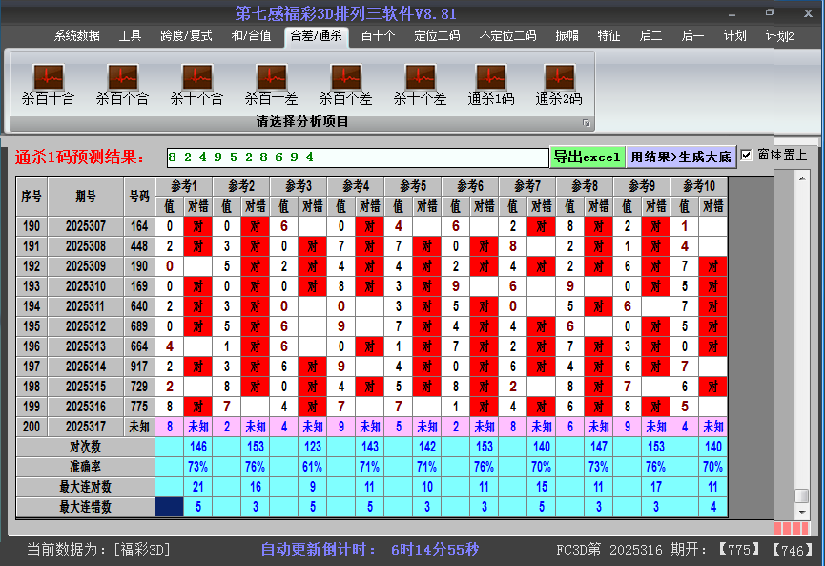Click the table's vertical scrollbar down arrow
Image resolution: width=825 pixels, height=566 pixels.
point(802,512)
